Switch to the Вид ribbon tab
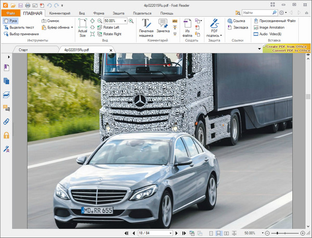Screen dimensions: 312x238 tap(82, 14)
